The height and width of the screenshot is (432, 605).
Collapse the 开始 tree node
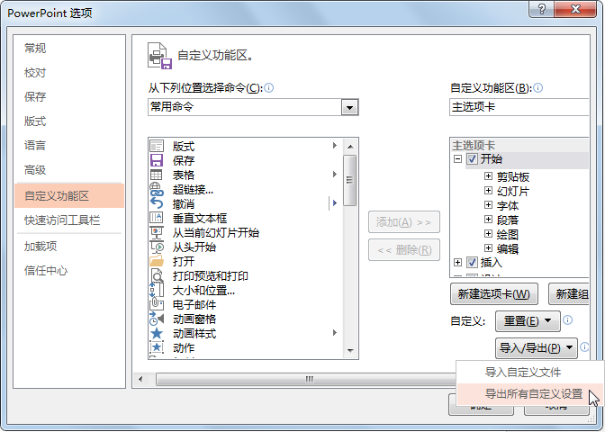[457, 159]
